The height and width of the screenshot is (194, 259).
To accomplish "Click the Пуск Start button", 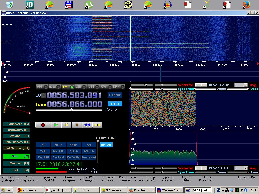I will 7,190.
